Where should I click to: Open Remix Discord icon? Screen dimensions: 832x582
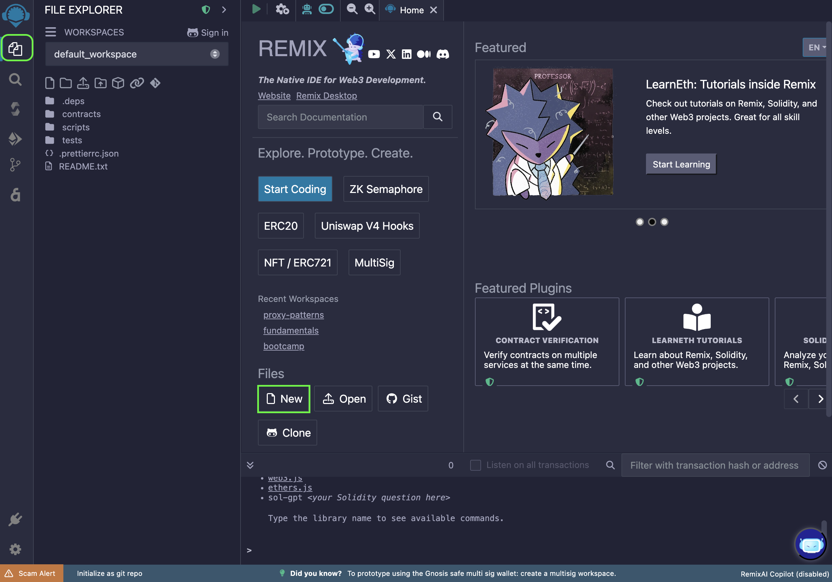click(x=443, y=54)
